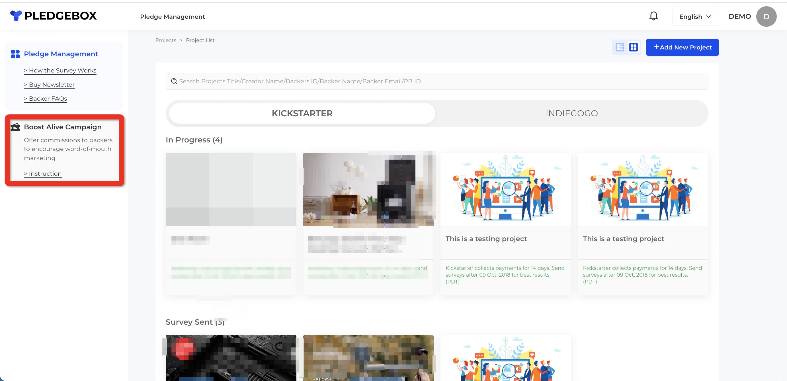This screenshot has height=381, width=787.
Task: Click the DEMO user avatar
Action: click(x=766, y=16)
